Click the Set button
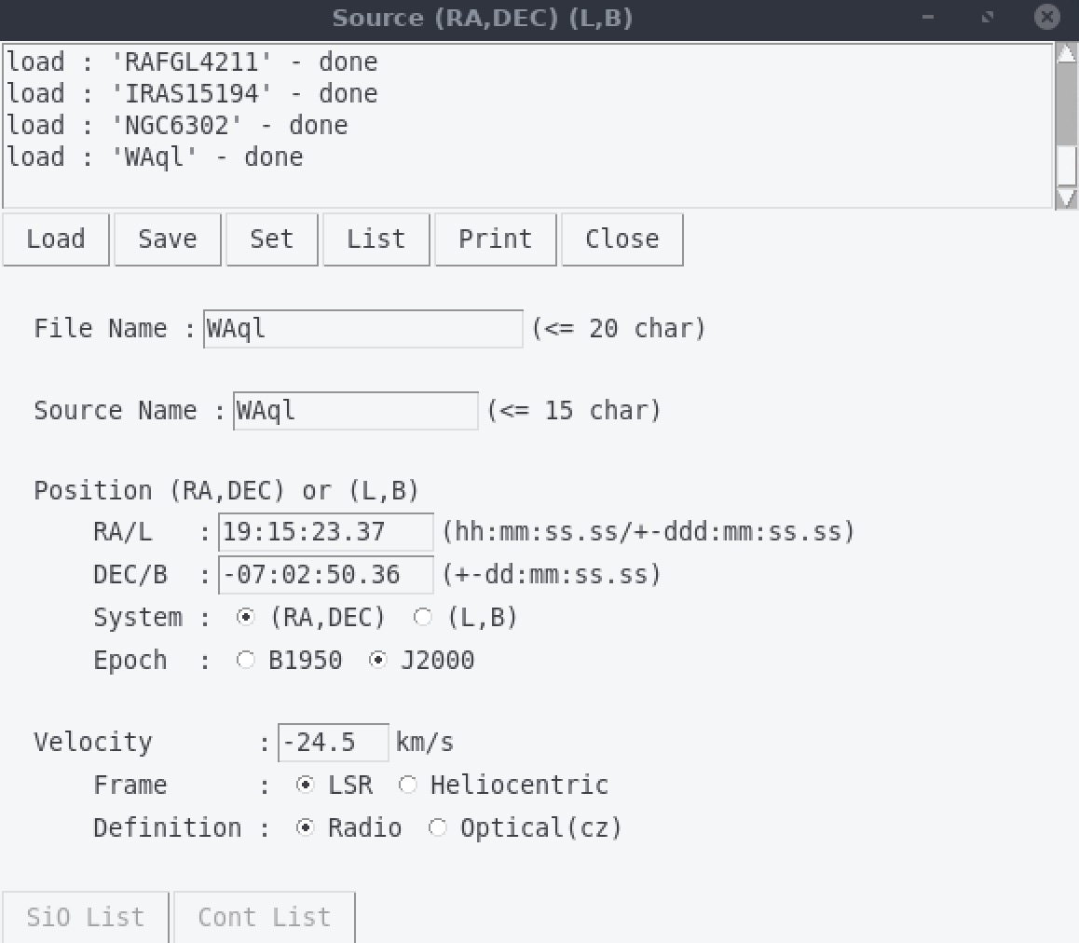The width and height of the screenshot is (1079, 943). point(271,239)
